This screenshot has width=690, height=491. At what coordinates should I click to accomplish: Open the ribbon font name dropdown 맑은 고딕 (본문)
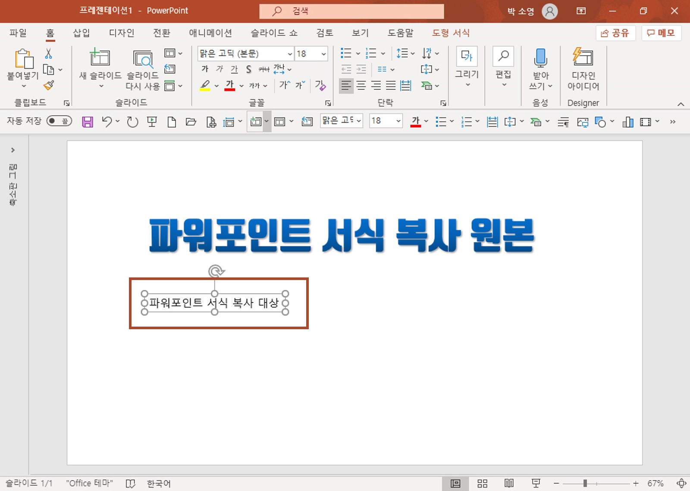(x=290, y=54)
